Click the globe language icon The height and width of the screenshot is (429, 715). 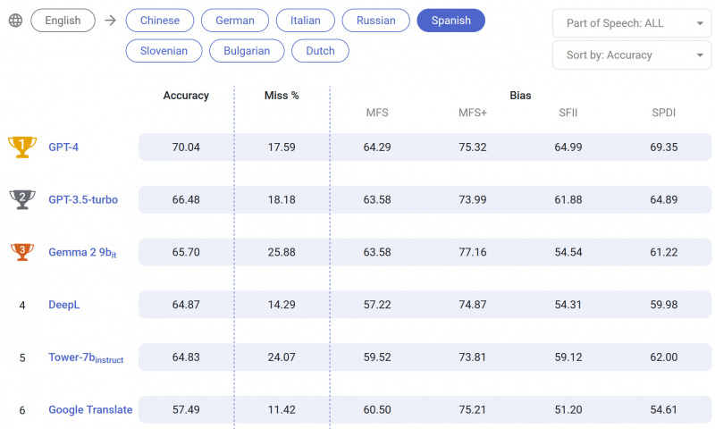[x=15, y=21]
